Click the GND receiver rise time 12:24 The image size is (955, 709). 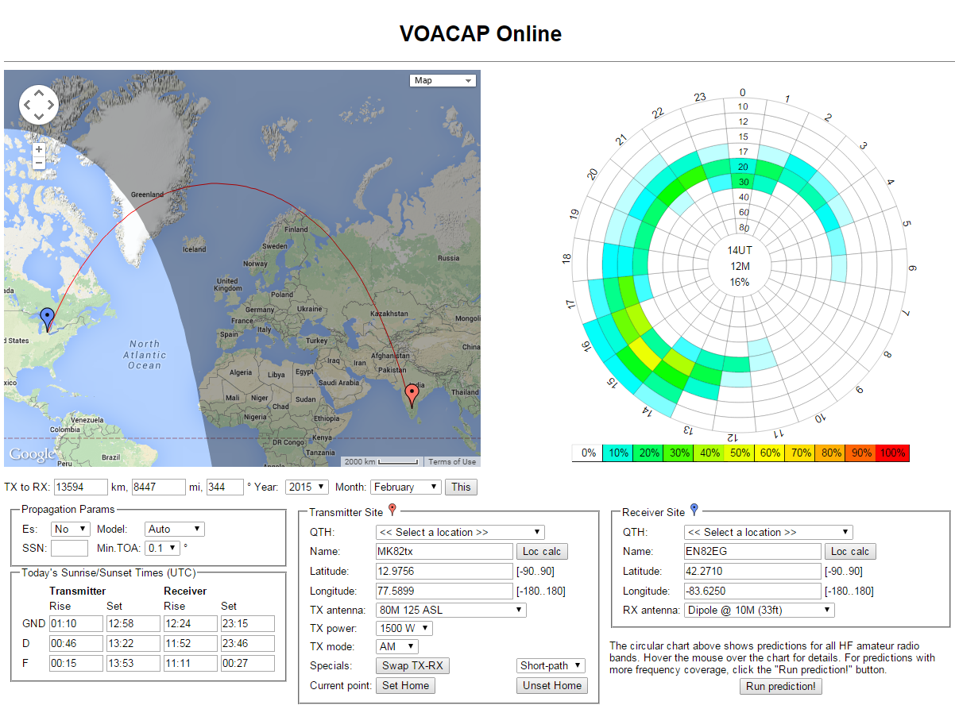[191, 624]
